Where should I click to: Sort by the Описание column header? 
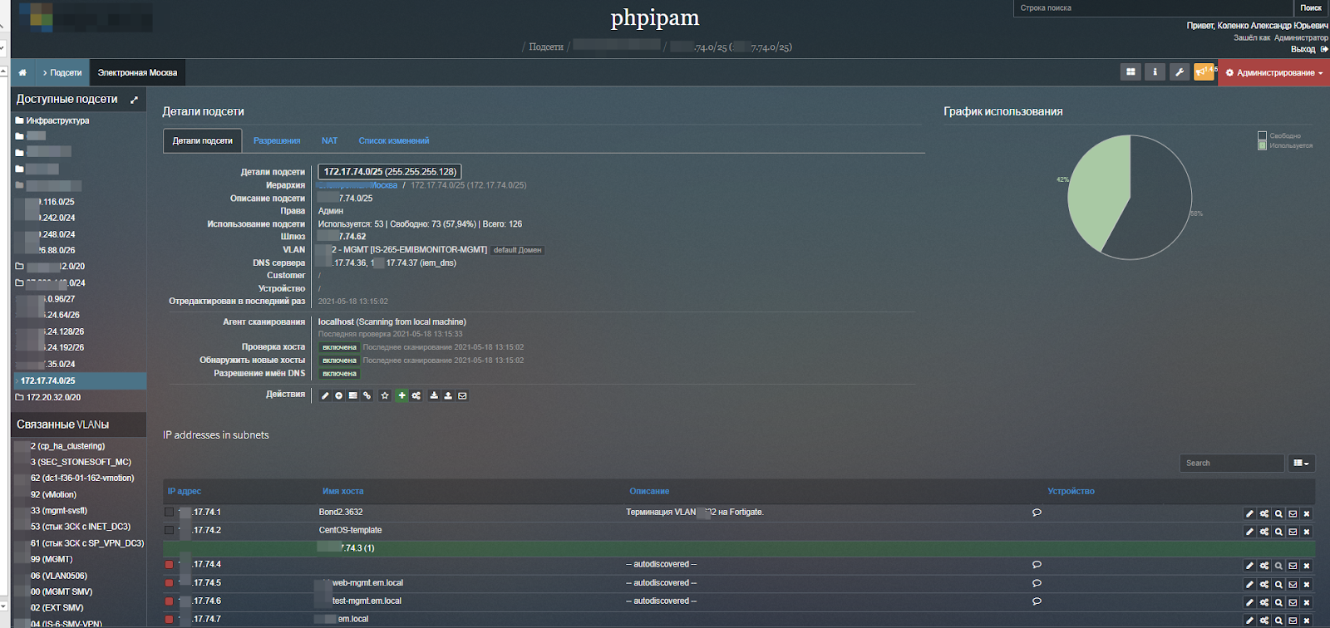[x=649, y=492]
